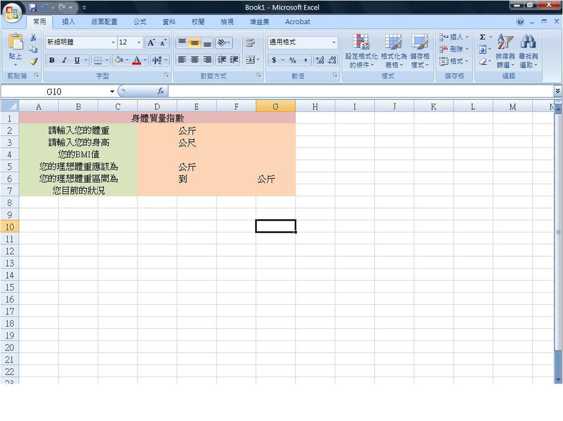Screen dimensions: 563x421
Task: Toggle align text left
Action: 182,59
